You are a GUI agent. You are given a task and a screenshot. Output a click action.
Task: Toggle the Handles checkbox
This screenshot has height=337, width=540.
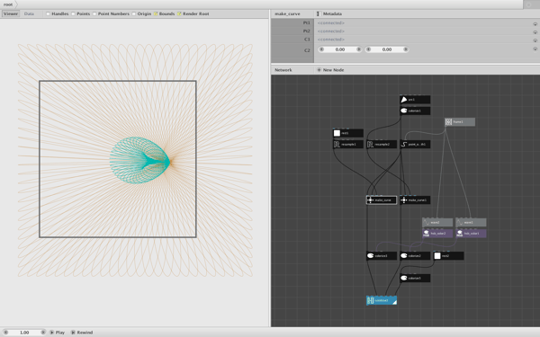click(x=48, y=13)
